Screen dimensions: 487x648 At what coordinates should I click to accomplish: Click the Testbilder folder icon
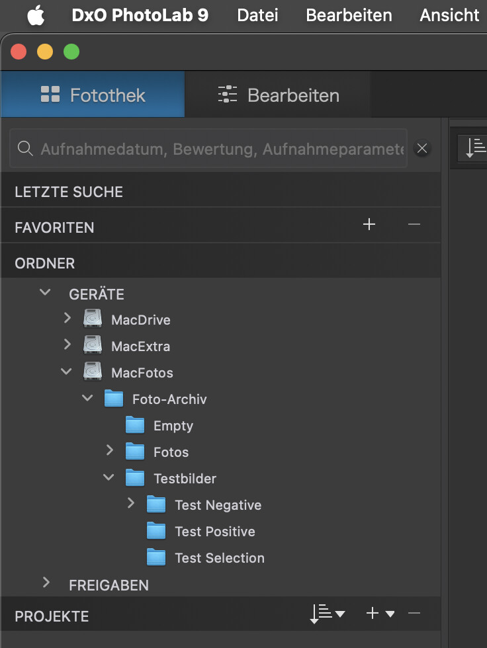pos(135,477)
